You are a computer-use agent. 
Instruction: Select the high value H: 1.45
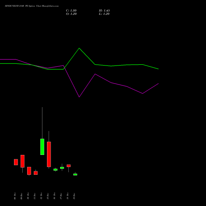point(104,11)
